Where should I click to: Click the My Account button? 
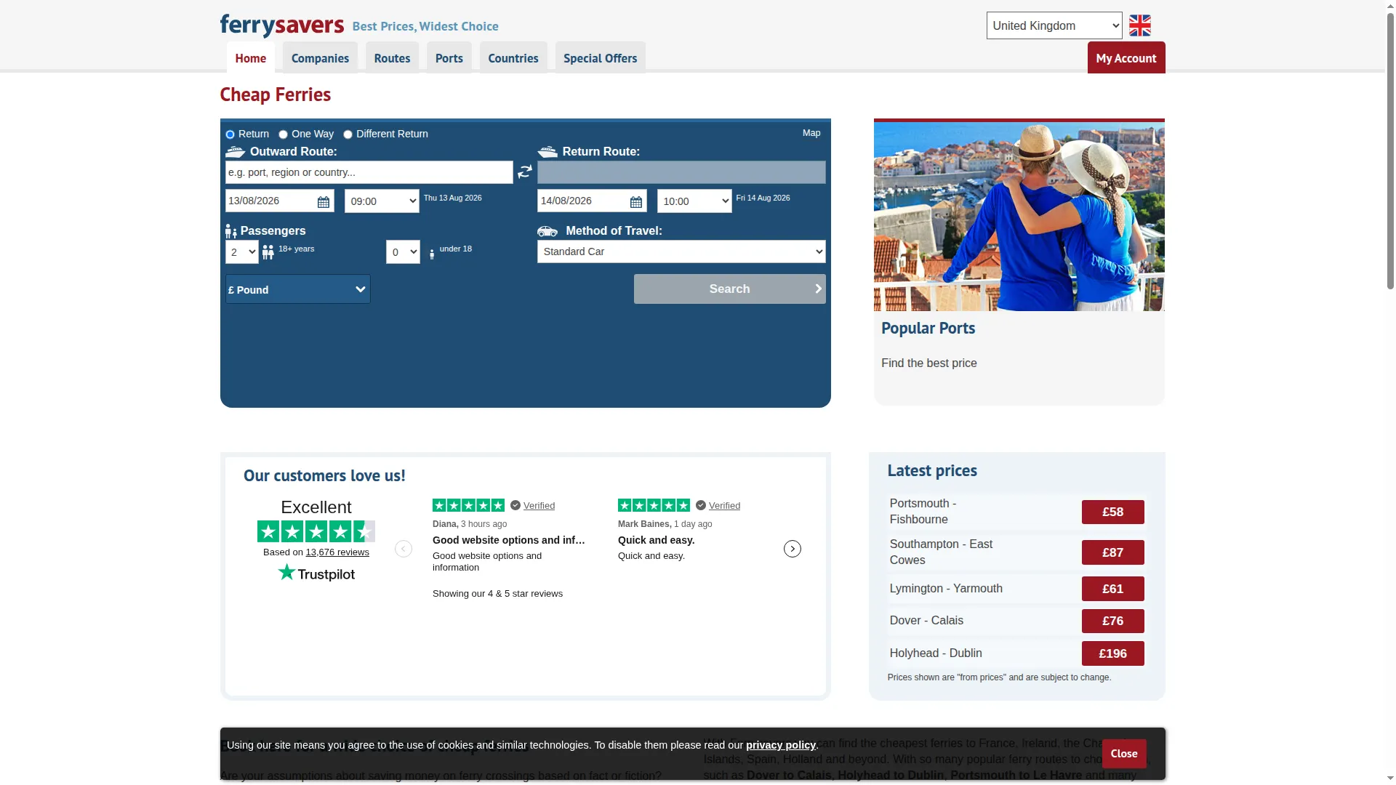tap(1126, 58)
